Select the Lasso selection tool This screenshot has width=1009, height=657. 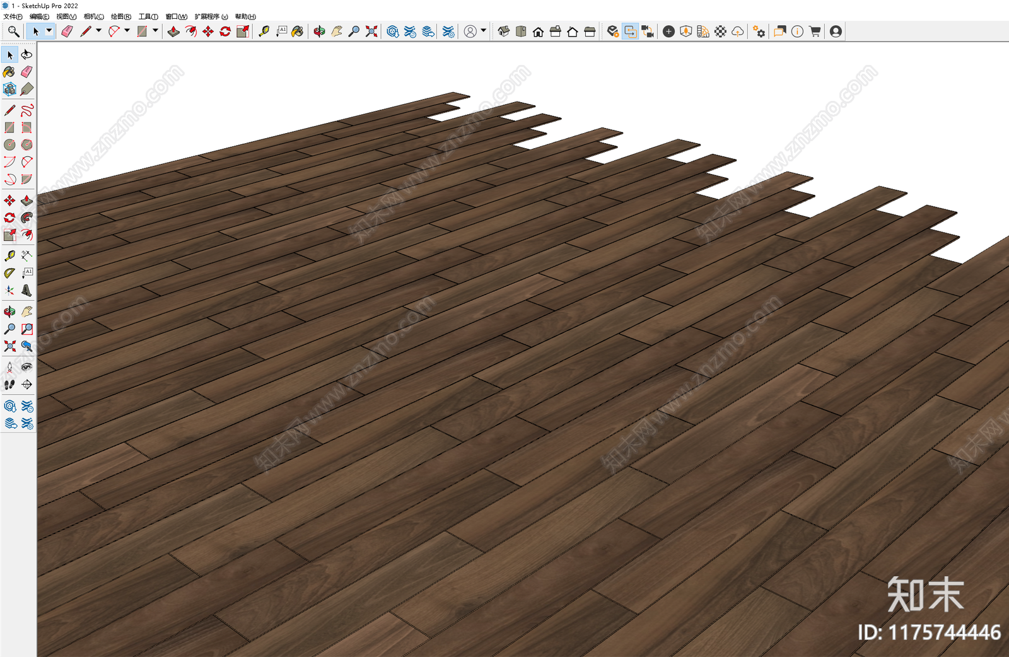click(x=26, y=55)
